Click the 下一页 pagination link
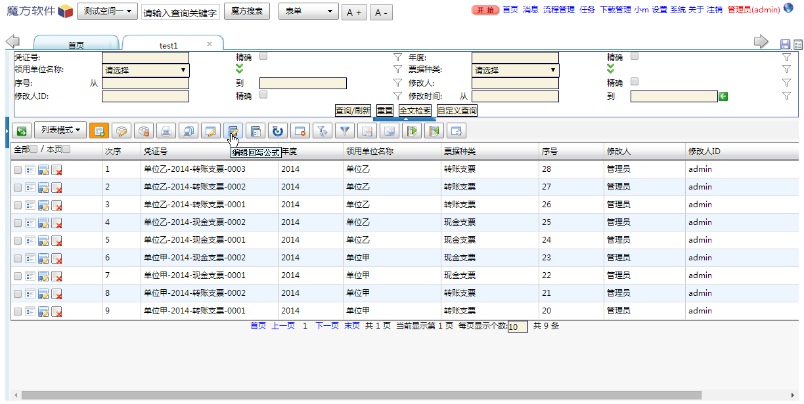Image resolution: width=804 pixels, height=404 pixels. pyautogui.click(x=327, y=325)
